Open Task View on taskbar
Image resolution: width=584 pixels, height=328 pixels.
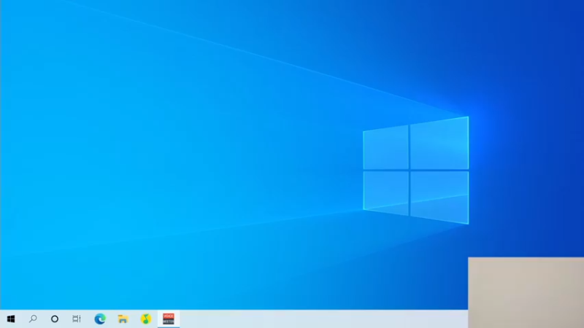click(77, 319)
